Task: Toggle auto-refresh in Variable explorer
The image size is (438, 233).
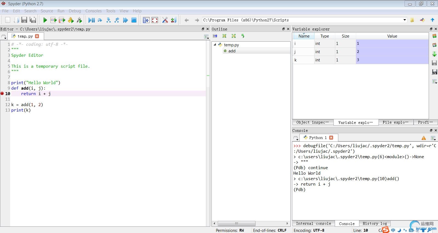Action: [x=434, y=45]
